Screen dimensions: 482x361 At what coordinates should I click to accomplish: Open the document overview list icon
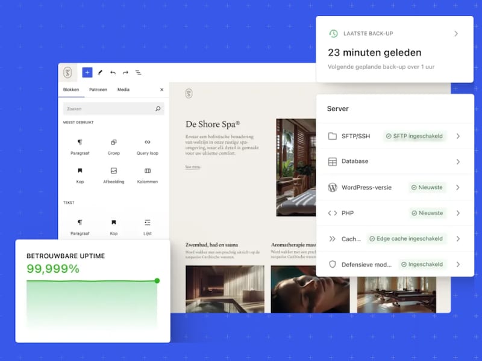(139, 73)
